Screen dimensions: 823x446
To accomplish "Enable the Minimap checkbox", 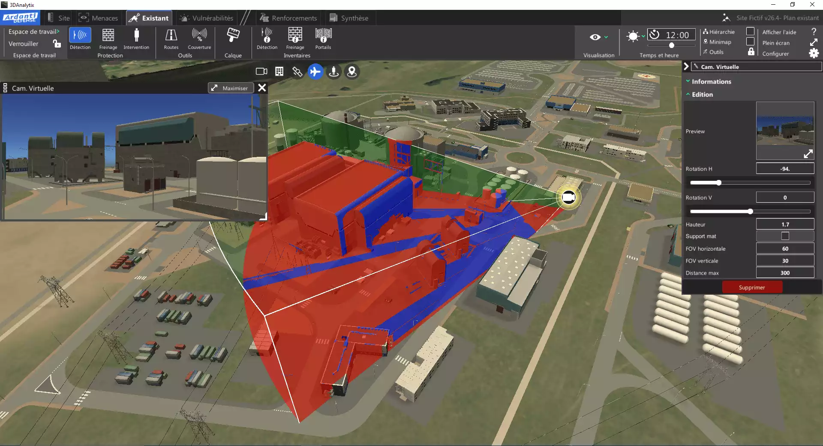I will pos(750,42).
